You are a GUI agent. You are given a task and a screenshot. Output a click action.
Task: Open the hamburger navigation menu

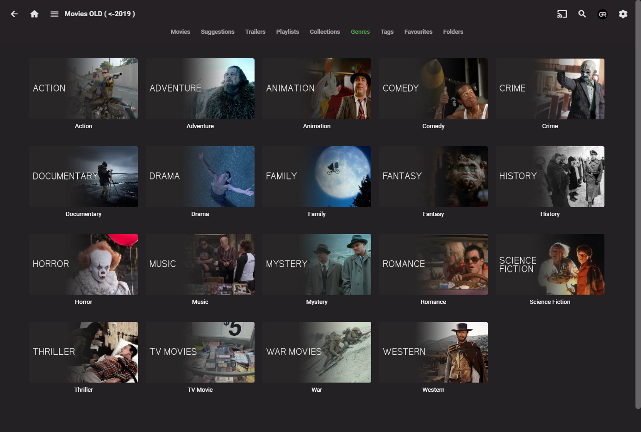(x=55, y=14)
